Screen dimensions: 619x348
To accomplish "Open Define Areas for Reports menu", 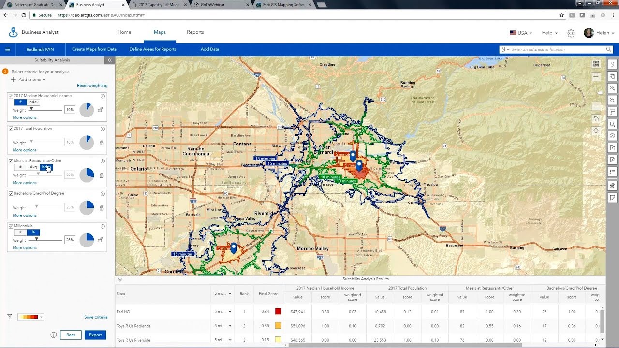I will pyautogui.click(x=153, y=49).
